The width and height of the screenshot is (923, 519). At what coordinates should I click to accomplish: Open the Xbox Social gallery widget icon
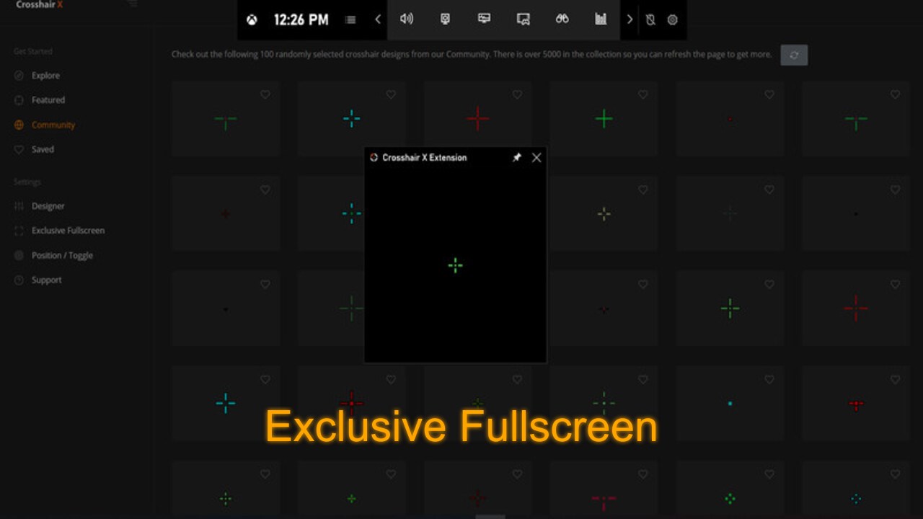[x=524, y=19]
